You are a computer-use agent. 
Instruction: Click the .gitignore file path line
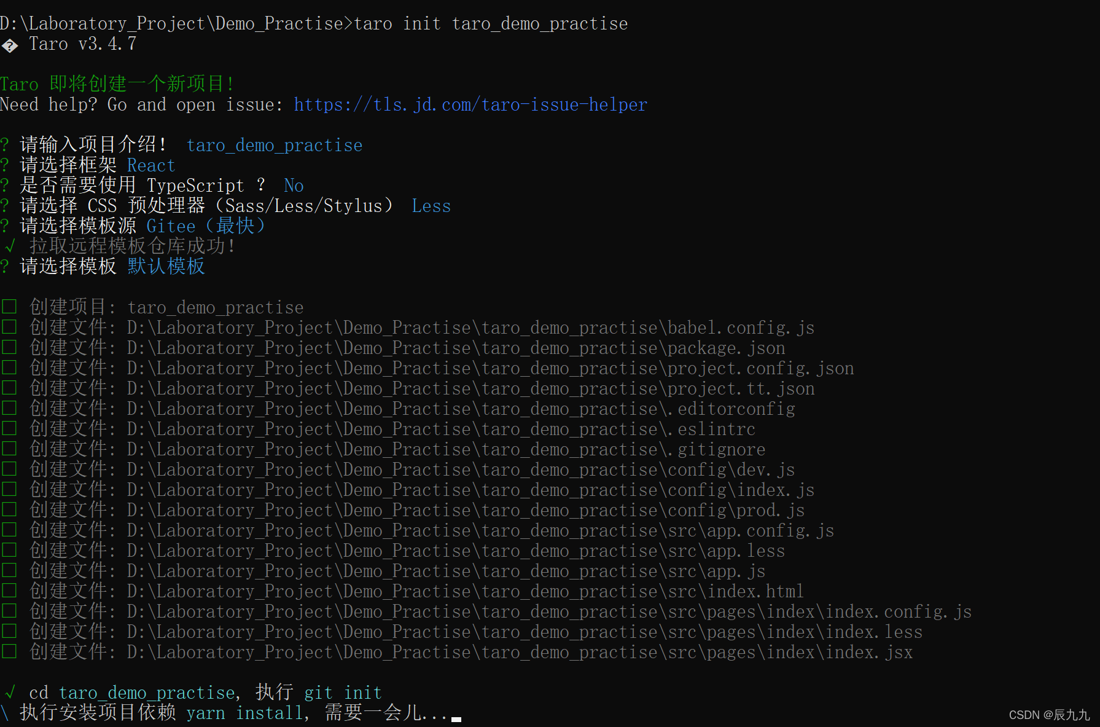click(x=397, y=450)
